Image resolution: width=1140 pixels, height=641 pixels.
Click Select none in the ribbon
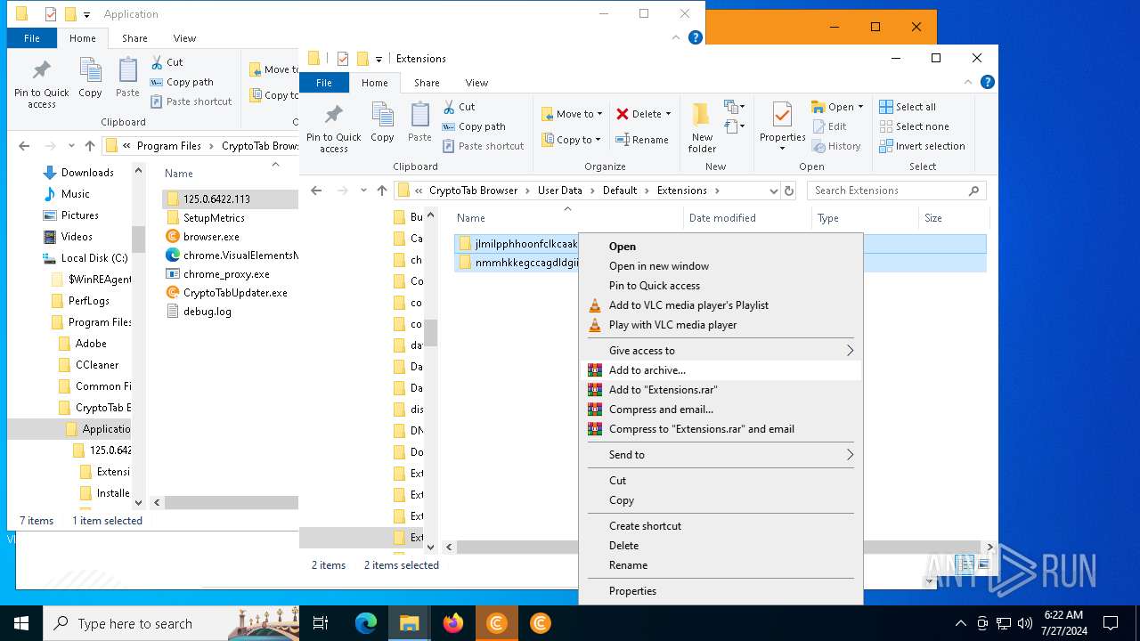914,126
